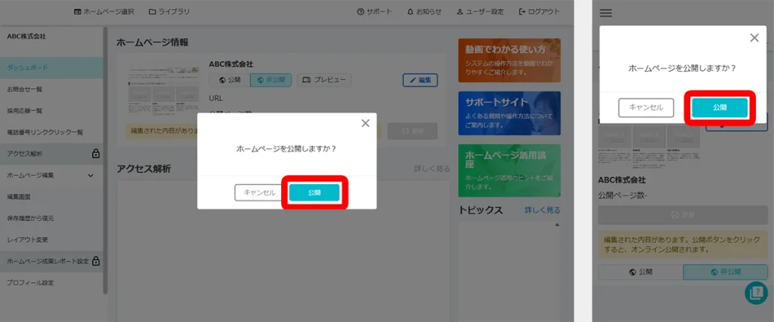Close the desktop publish dialog with X

point(365,123)
